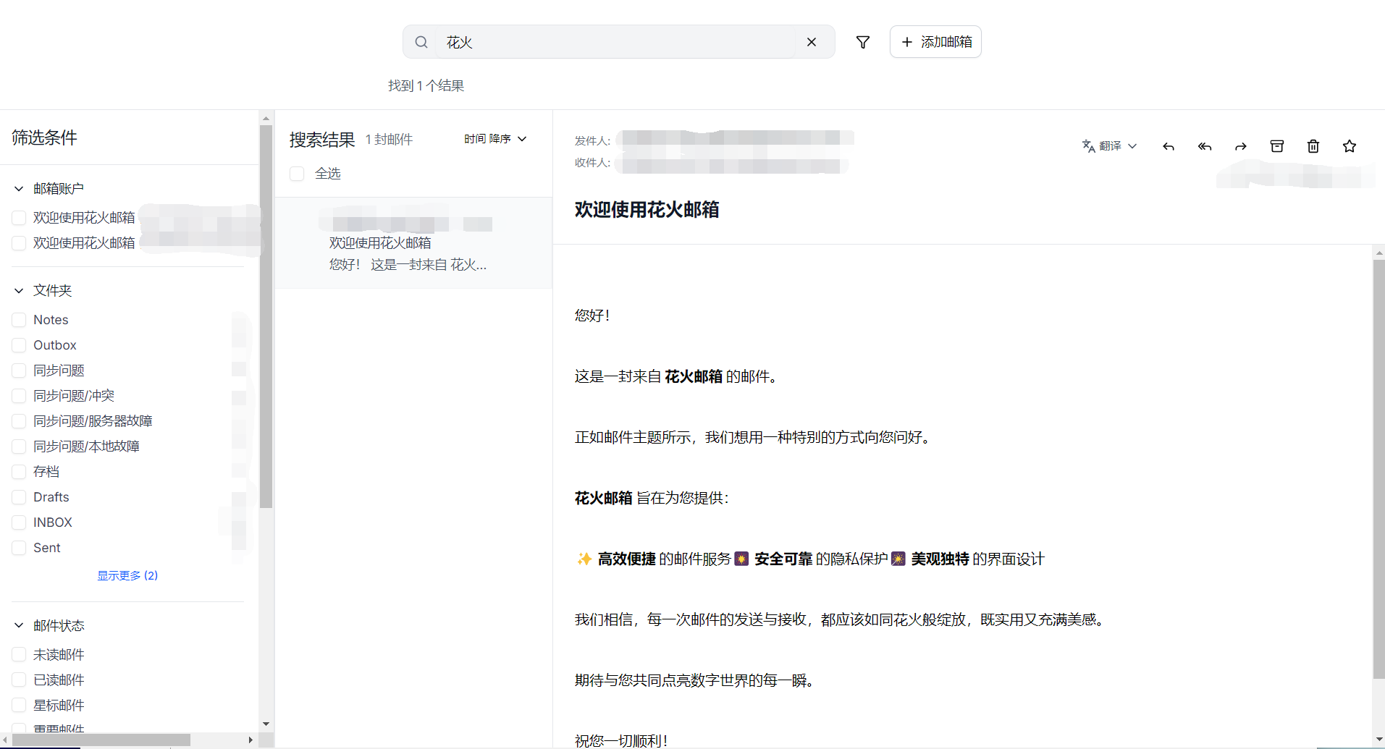
Task: Collapse the 文件夹 section
Action: (x=19, y=291)
